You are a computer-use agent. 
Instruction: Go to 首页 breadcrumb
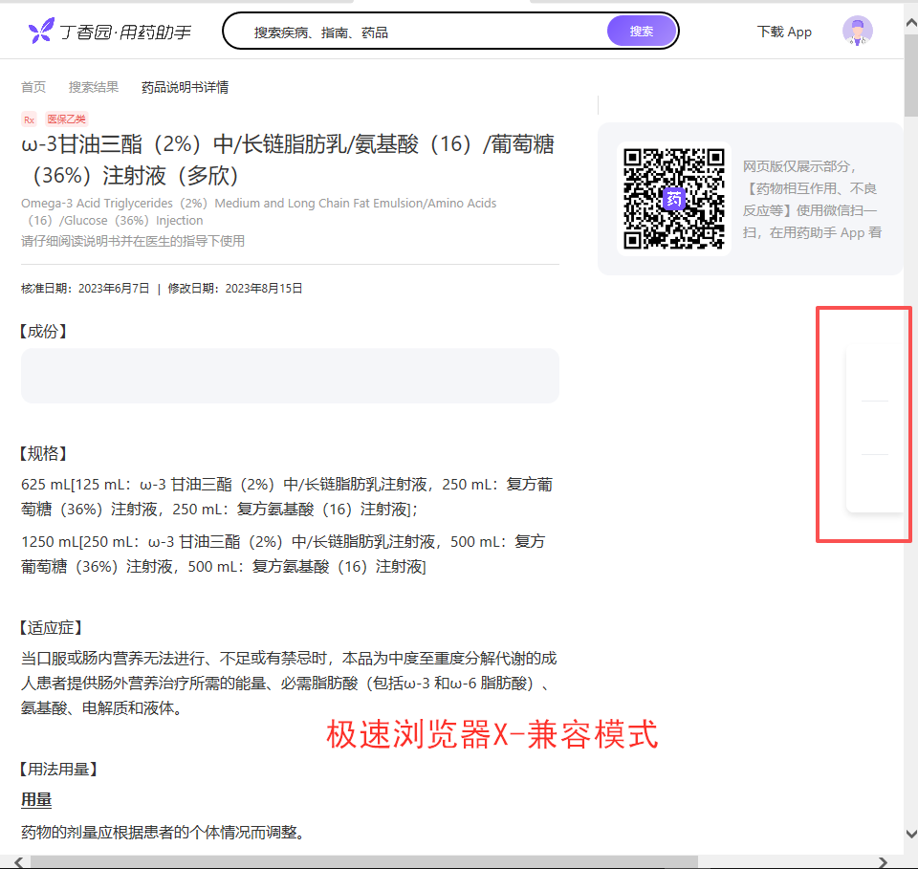pyautogui.click(x=33, y=87)
